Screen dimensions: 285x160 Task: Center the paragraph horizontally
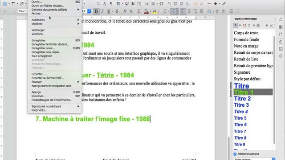[x=189, y=11]
